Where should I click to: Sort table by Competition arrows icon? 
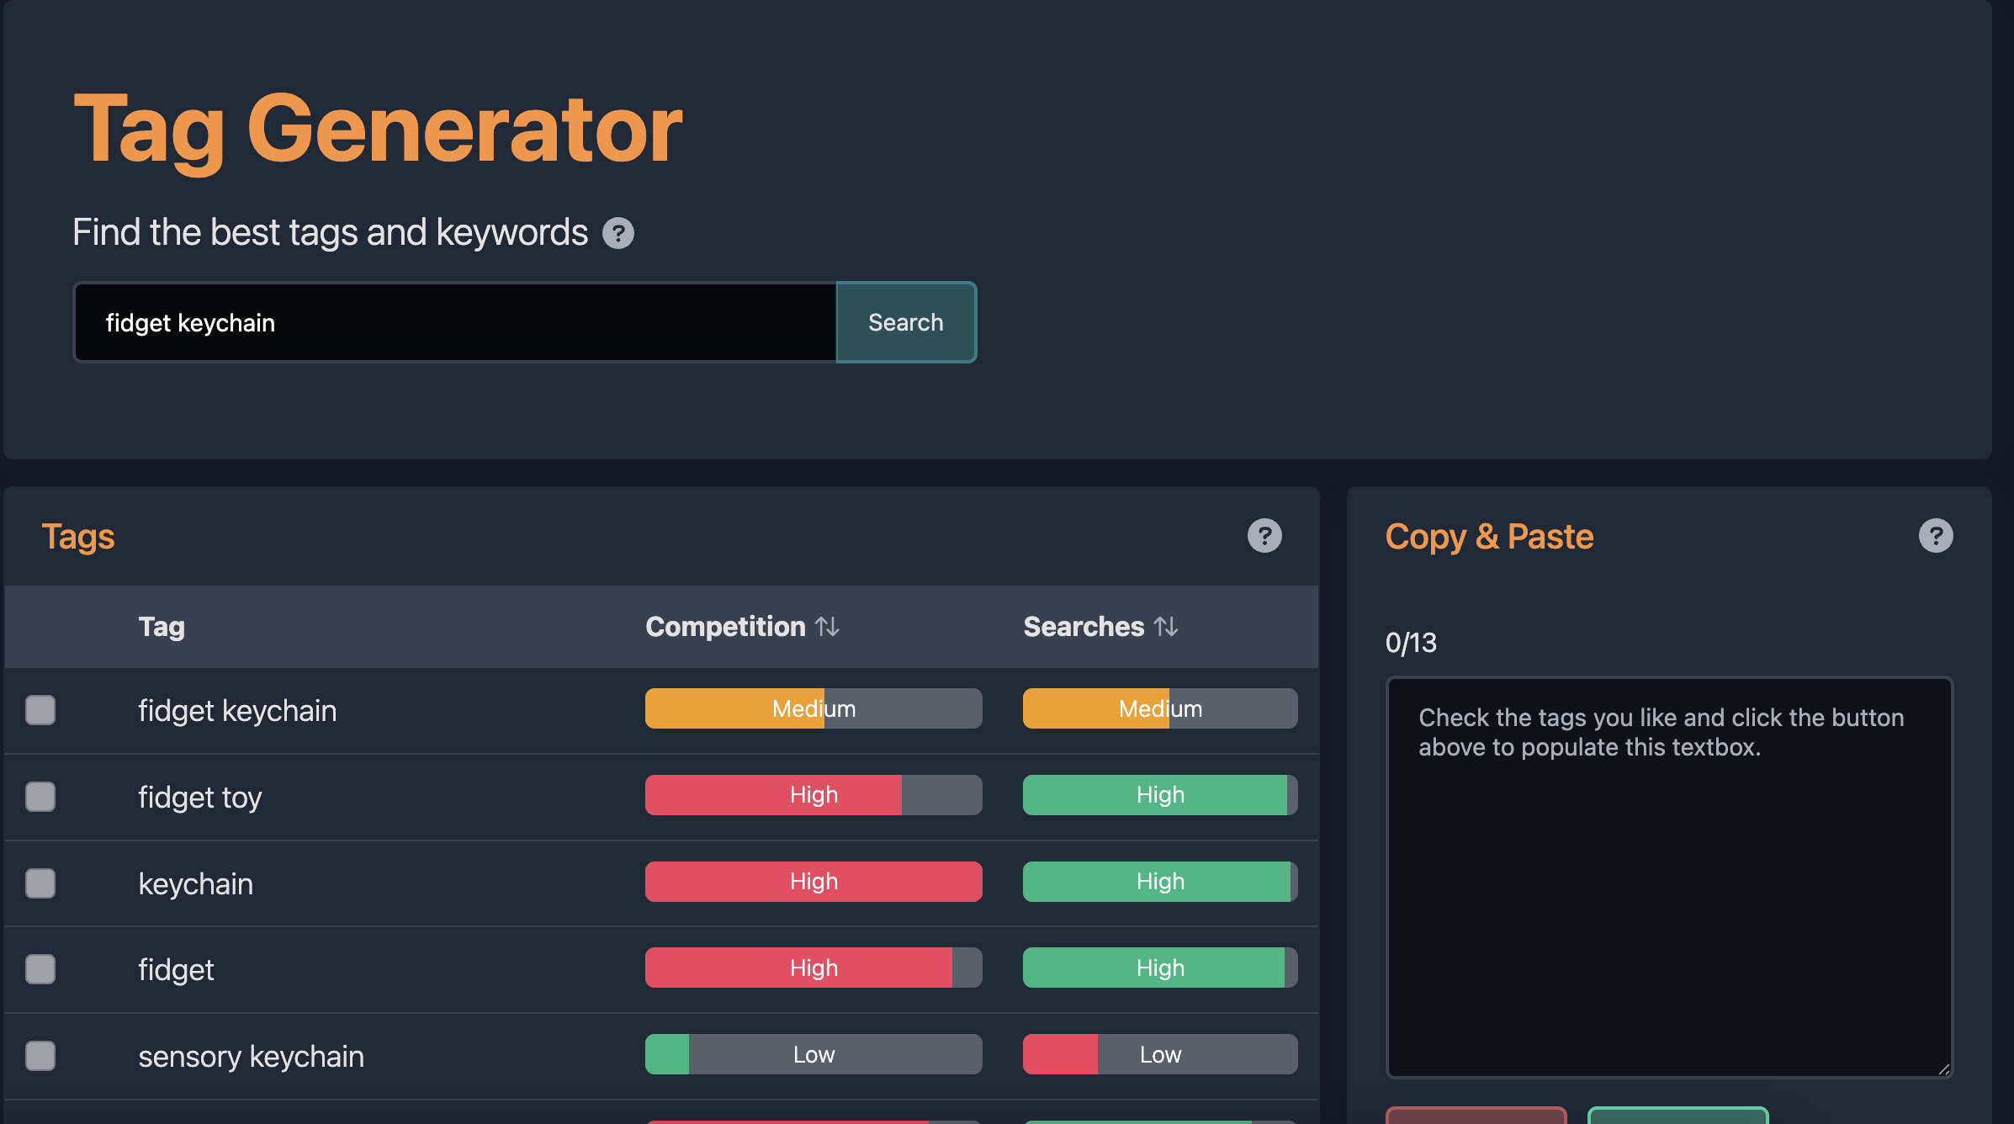coord(828,627)
